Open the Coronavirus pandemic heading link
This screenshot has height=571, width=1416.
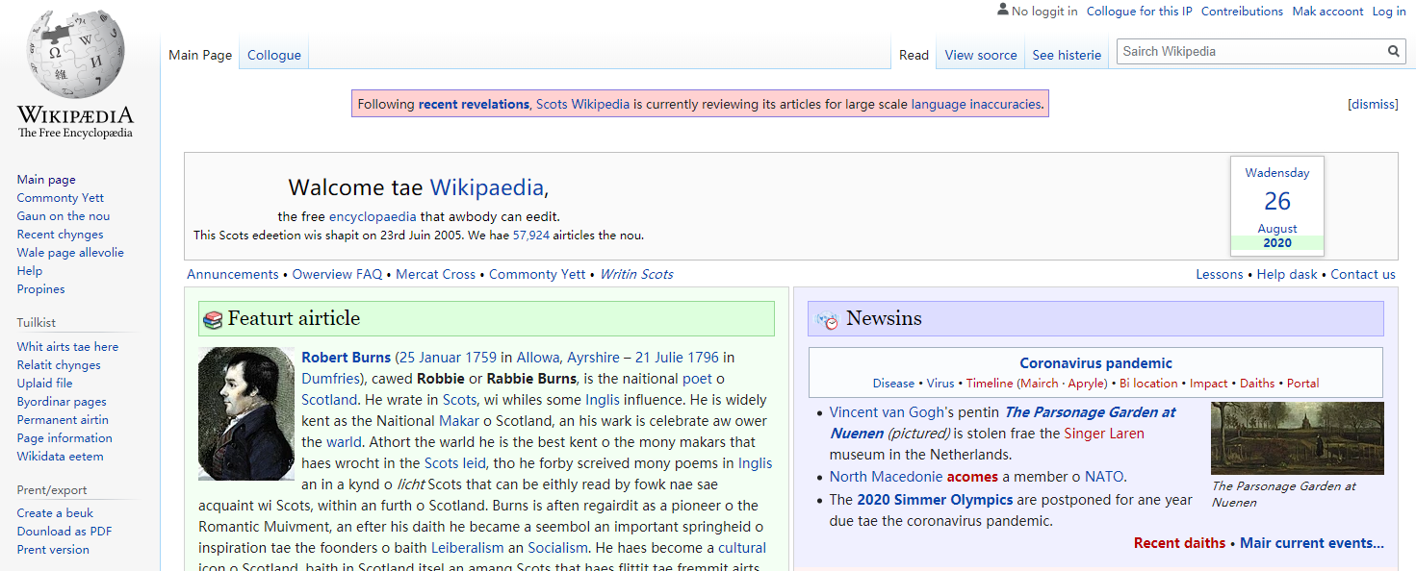1096,363
